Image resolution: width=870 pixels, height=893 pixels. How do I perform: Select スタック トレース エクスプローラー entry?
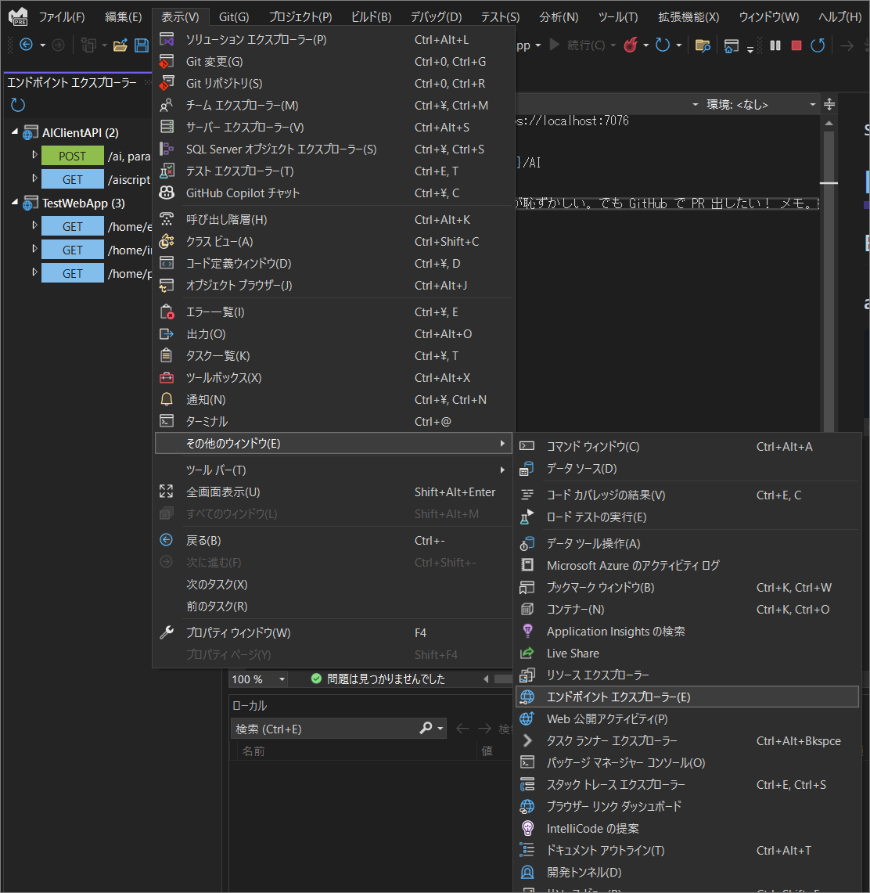(x=687, y=785)
